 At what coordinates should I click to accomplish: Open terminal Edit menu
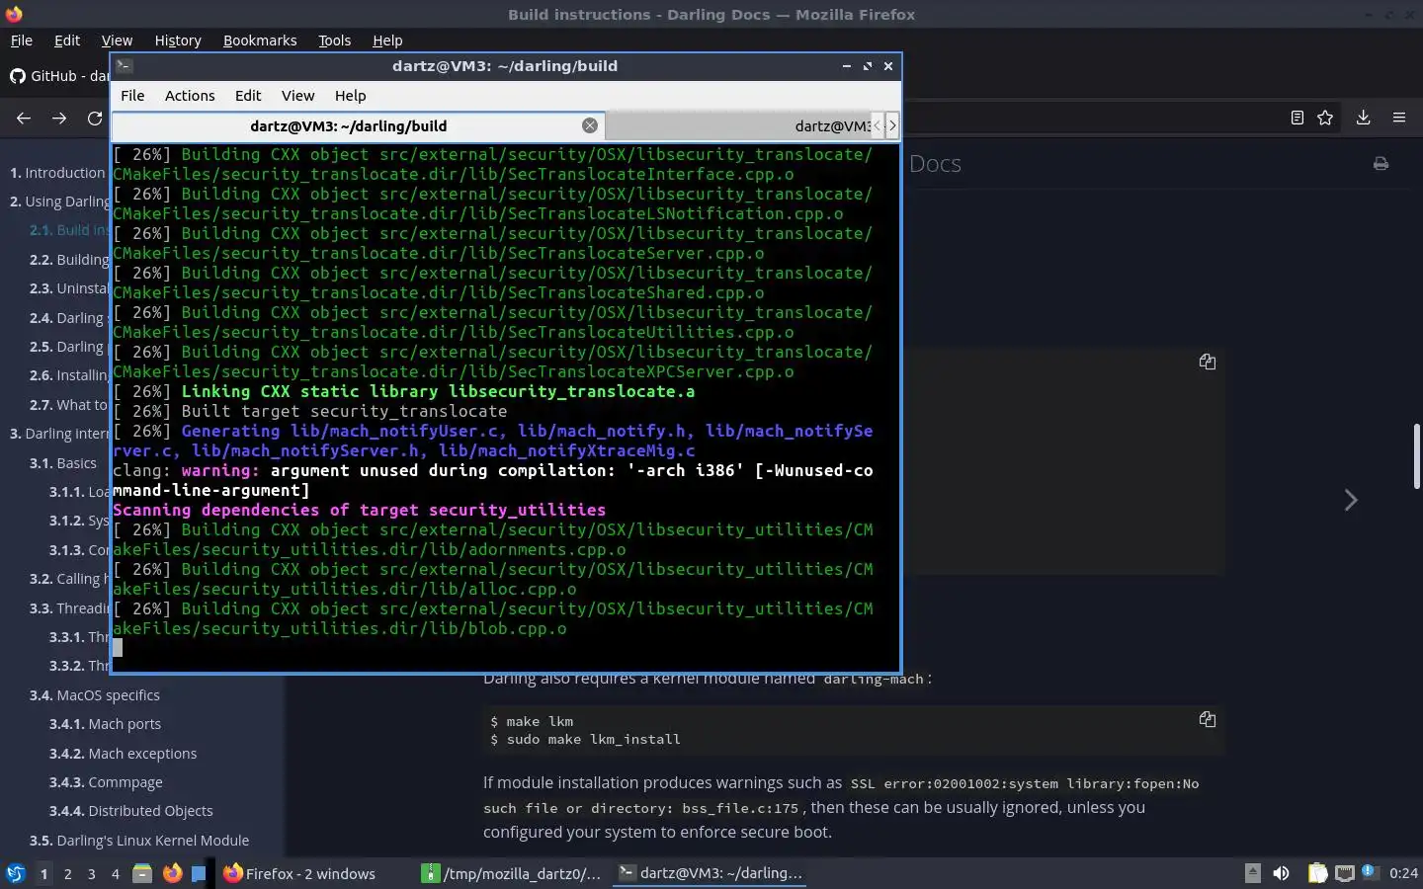click(248, 96)
